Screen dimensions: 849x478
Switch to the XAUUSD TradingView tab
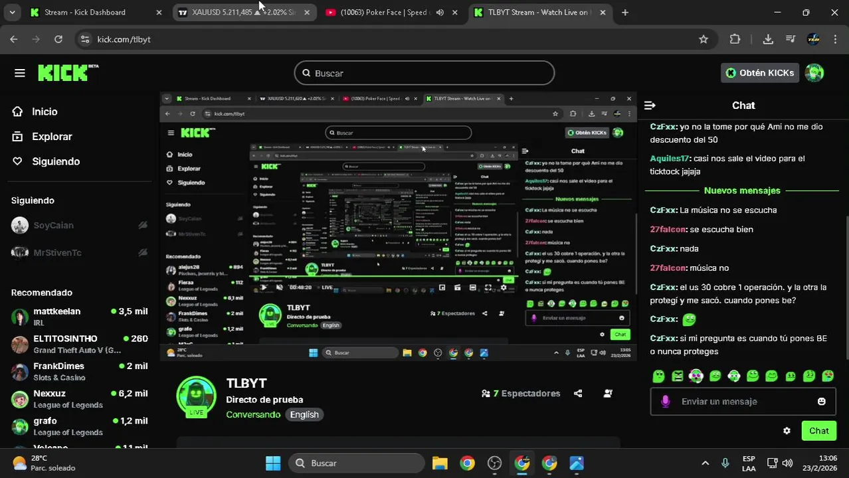tap(244, 13)
